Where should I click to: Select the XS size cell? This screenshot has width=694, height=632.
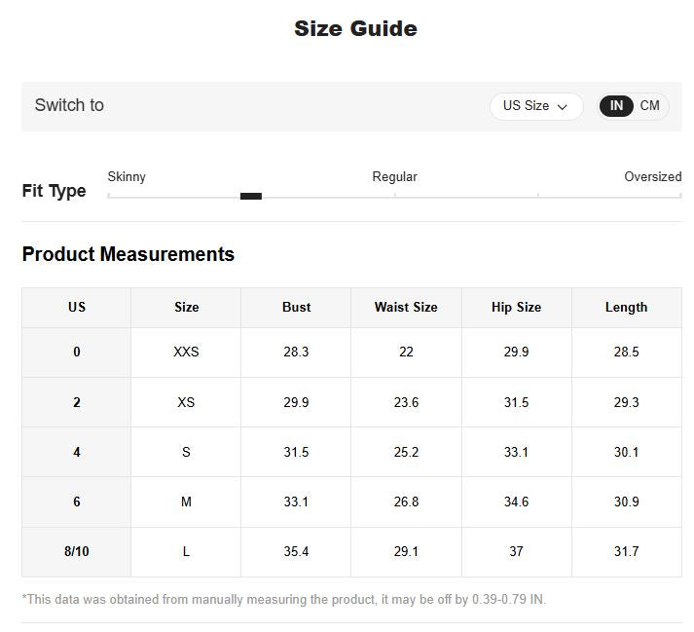(186, 402)
